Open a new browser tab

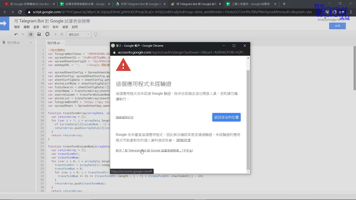tap(284, 4)
